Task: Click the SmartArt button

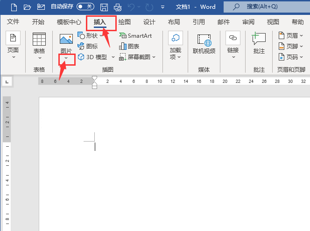Action: click(x=135, y=36)
